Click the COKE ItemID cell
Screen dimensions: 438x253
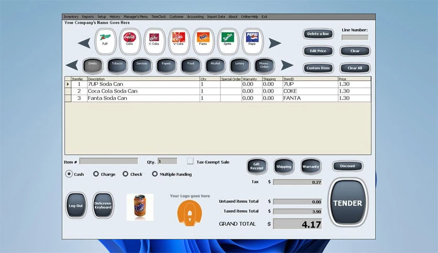pyautogui.click(x=310, y=91)
